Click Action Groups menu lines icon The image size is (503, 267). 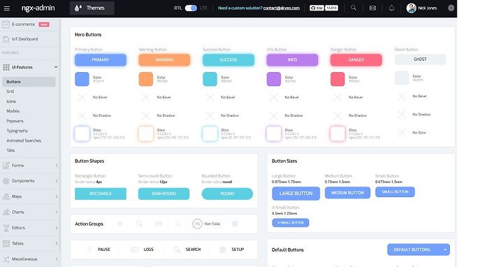pos(120,224)
